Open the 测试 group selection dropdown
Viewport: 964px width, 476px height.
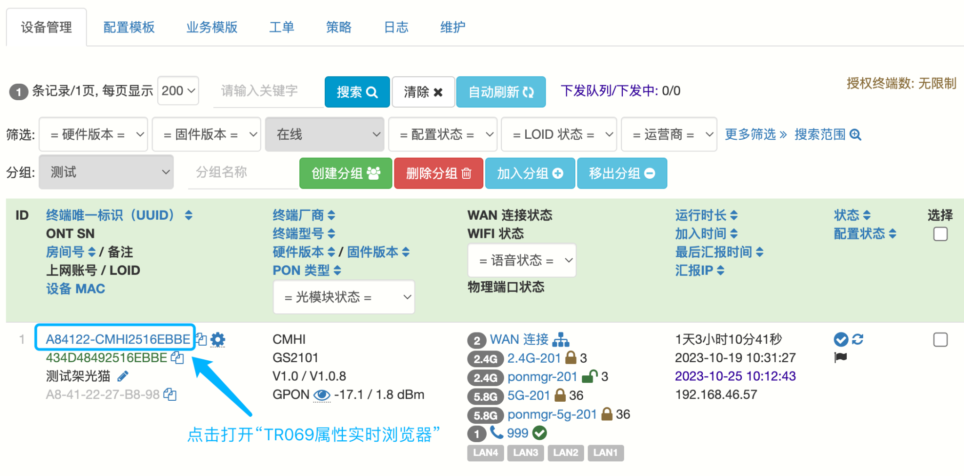coord(106,172)
